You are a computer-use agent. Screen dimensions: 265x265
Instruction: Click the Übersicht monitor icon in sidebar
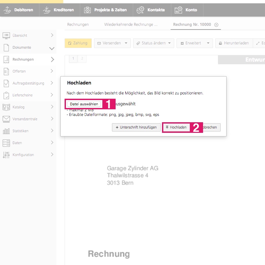point(6,35)
